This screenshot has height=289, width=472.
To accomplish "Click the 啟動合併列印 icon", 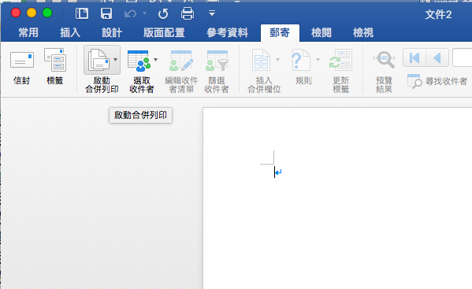I will click(98, 60).
